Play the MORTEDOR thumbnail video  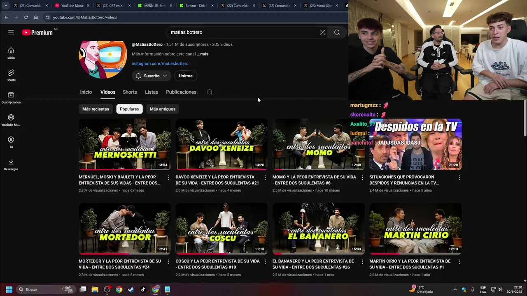125,229
